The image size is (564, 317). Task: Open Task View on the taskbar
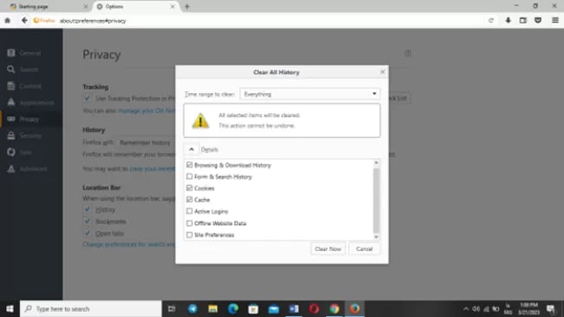[x=172, y=308]
